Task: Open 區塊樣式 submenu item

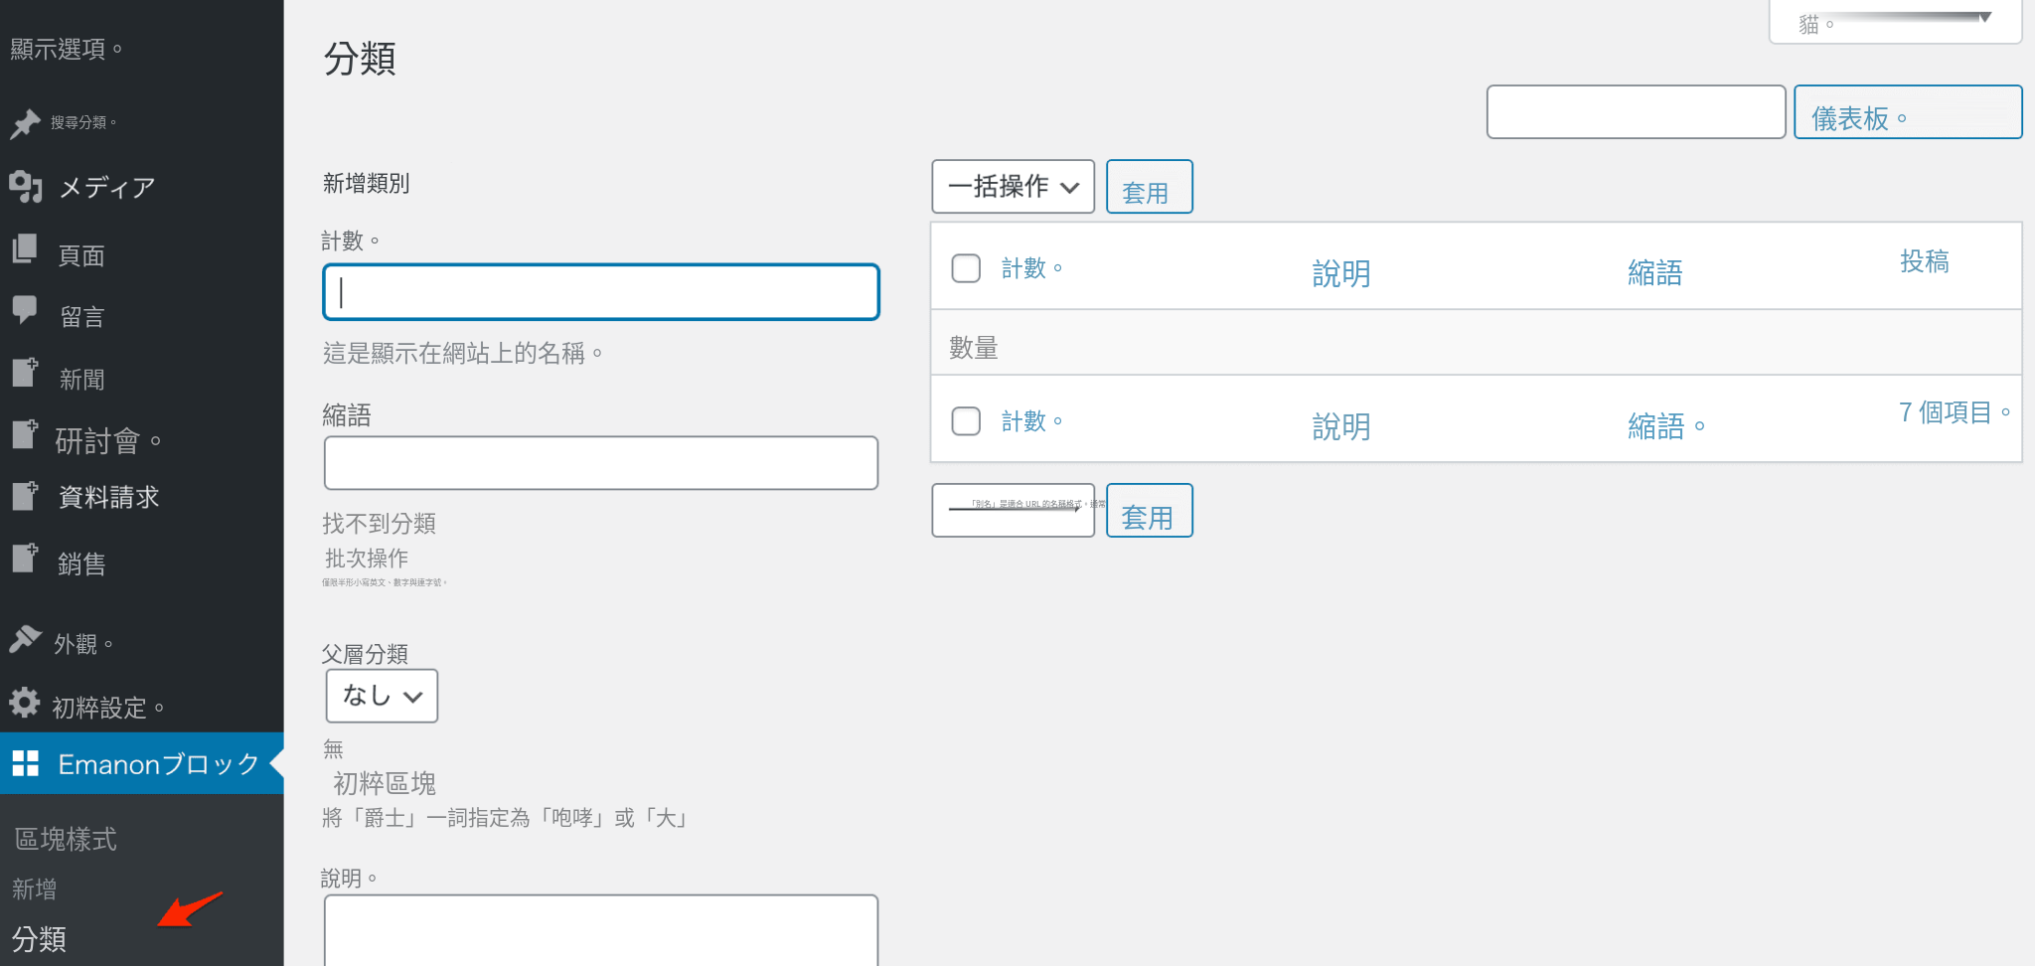Action: tap(66, 839)
